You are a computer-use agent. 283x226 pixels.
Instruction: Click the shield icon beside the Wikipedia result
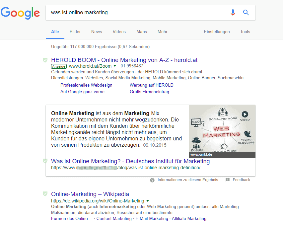(x=45, y=194)
